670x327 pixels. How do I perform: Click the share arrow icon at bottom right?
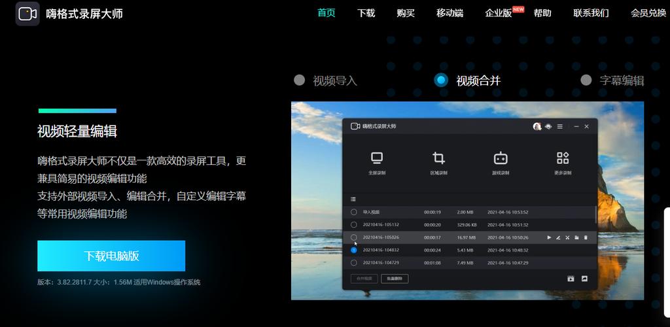[584, 279]
